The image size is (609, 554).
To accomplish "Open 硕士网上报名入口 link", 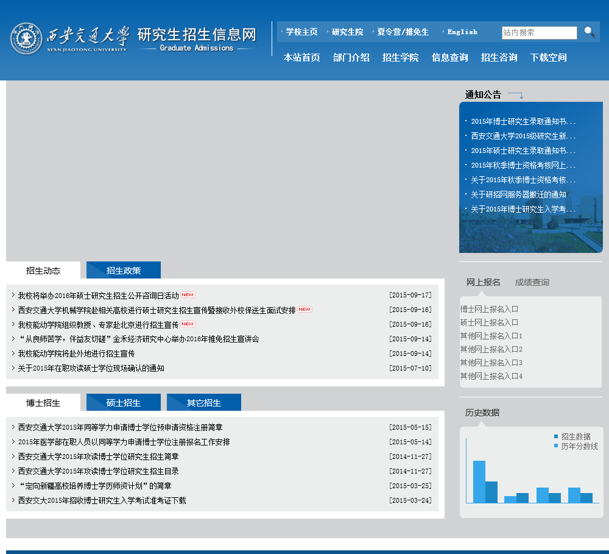I will click(x=489, y=322).
